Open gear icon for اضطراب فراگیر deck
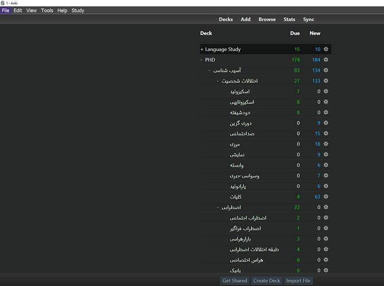 click(x=326, y=228)
